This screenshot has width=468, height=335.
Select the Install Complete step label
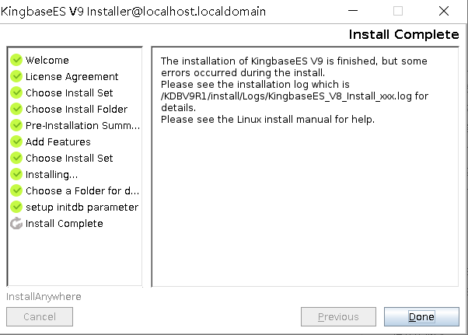(64, 223)
